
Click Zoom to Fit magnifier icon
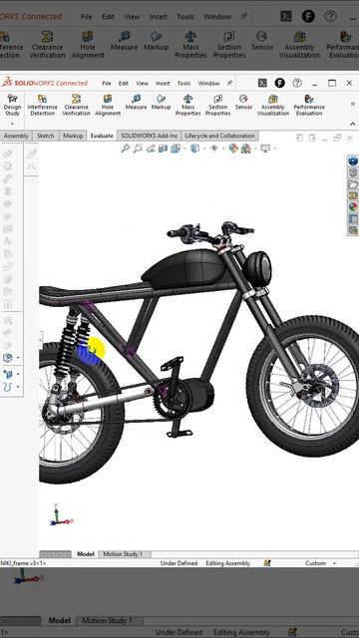(126, 149)
